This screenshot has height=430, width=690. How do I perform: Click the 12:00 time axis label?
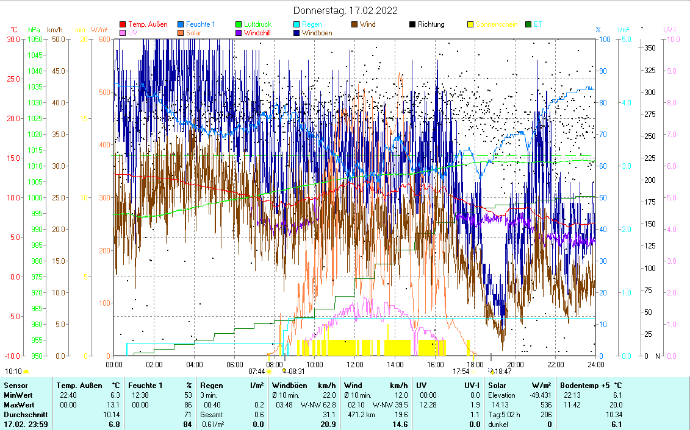(x=354, y=364)
